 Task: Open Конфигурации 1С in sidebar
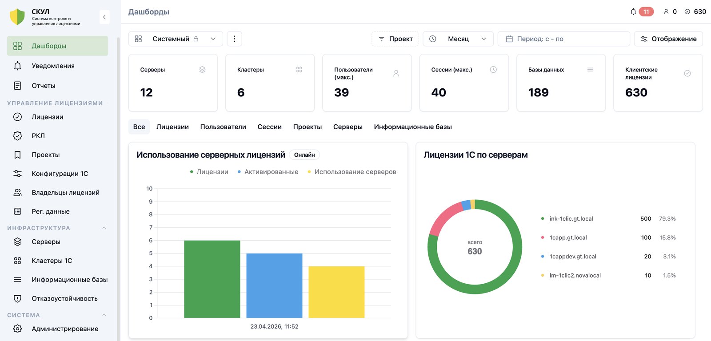(x=57, y=174)
